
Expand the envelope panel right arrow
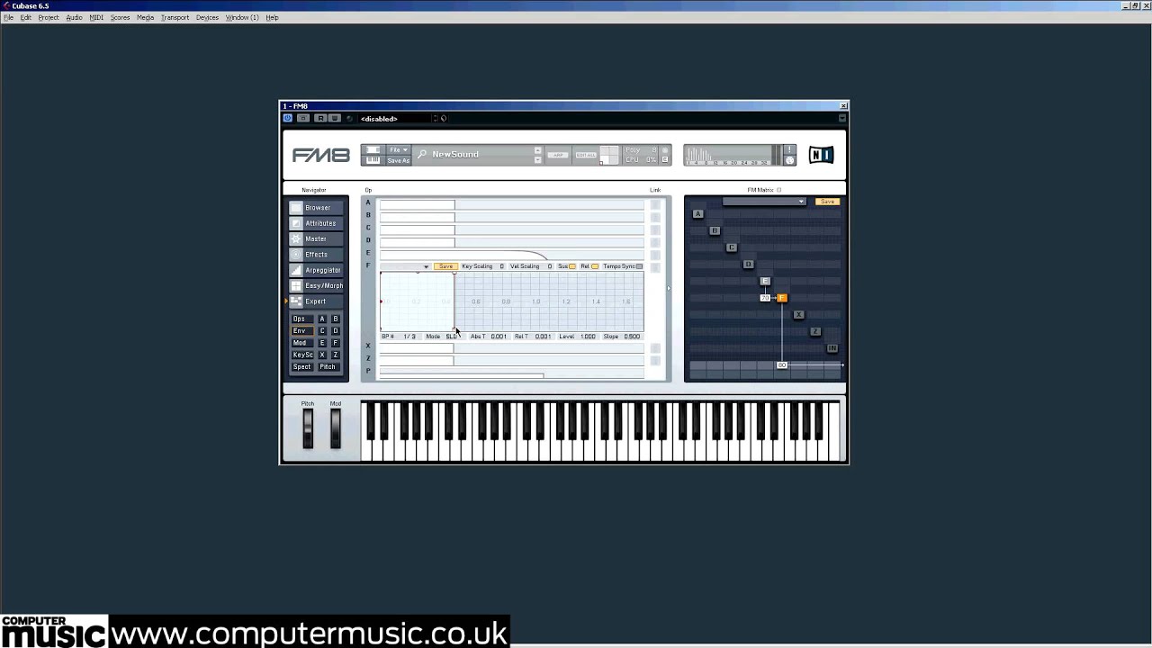668,289
